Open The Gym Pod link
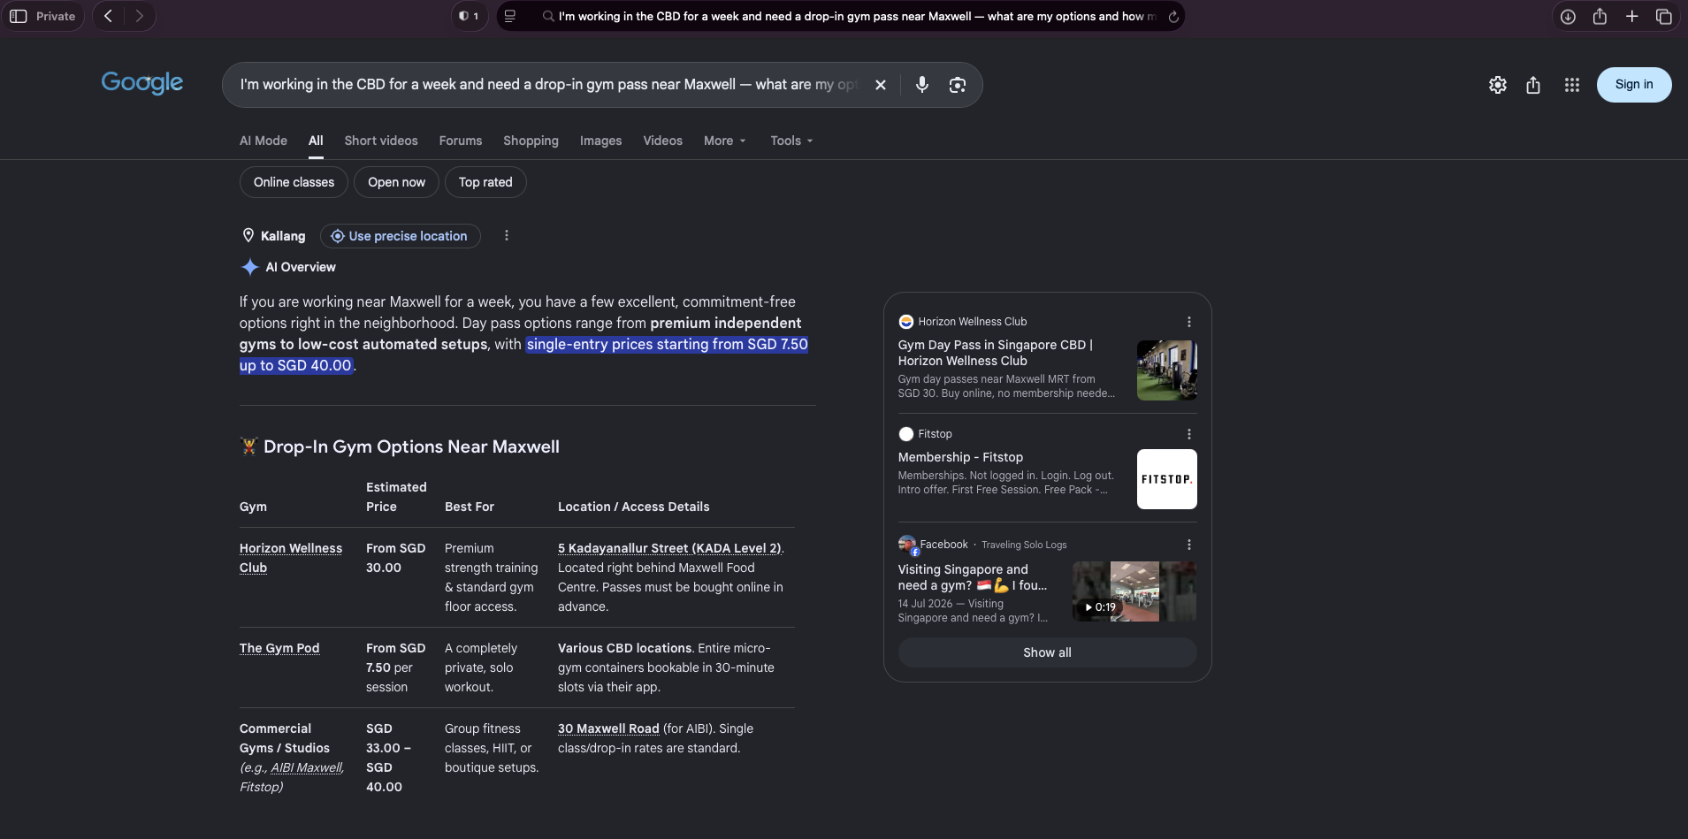1688x839 pixels. [279, 648]
